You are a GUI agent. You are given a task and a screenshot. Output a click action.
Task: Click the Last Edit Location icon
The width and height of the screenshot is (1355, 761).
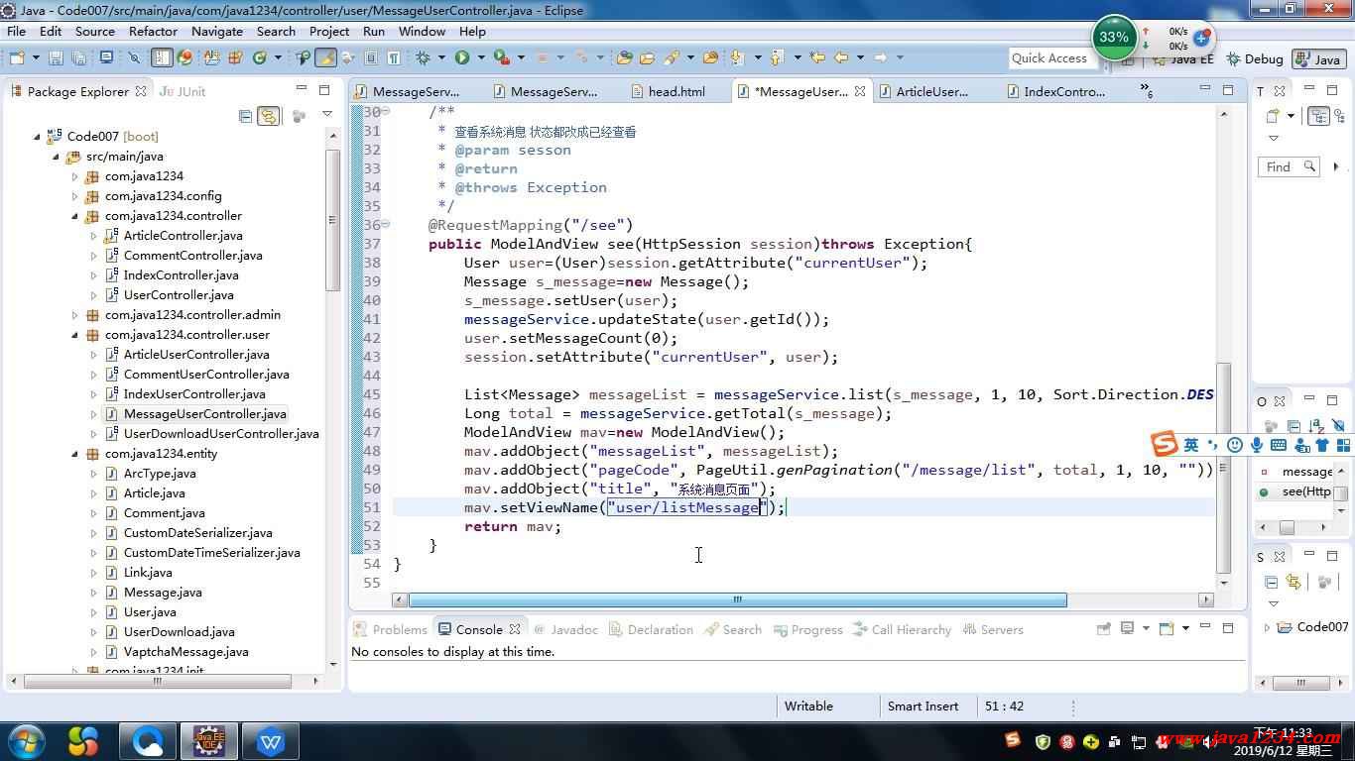(817, 57)
